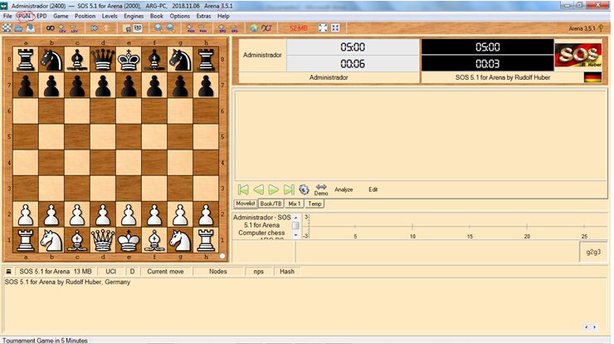The height and width of the screenshot is (344, 614).
Task: Click the Hash column header
Action: pos(287,272)
